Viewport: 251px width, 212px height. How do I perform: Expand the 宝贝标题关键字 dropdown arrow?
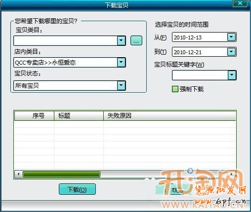tap(232, 75)
